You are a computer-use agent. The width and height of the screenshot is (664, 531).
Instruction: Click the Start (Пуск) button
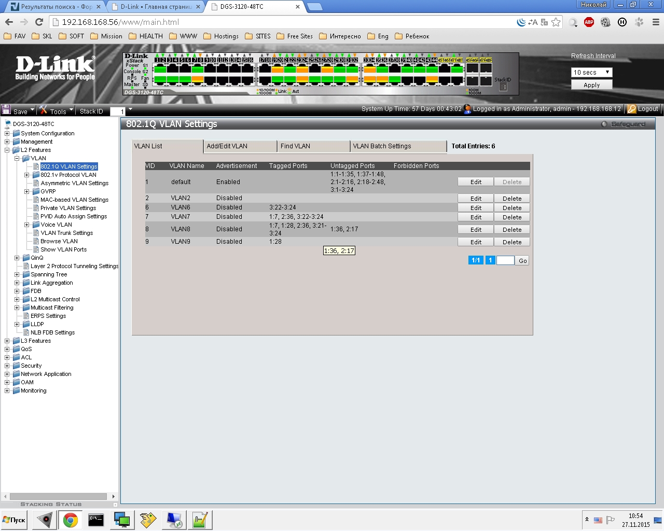[14, 520]
